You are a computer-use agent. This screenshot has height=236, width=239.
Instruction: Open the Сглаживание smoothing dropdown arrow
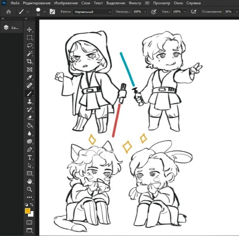click(237, 12)
